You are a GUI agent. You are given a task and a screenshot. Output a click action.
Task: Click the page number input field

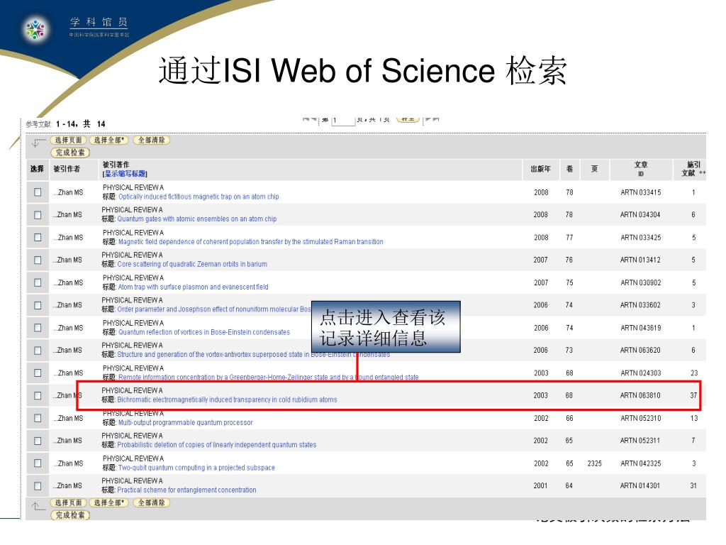pos(343,121)
